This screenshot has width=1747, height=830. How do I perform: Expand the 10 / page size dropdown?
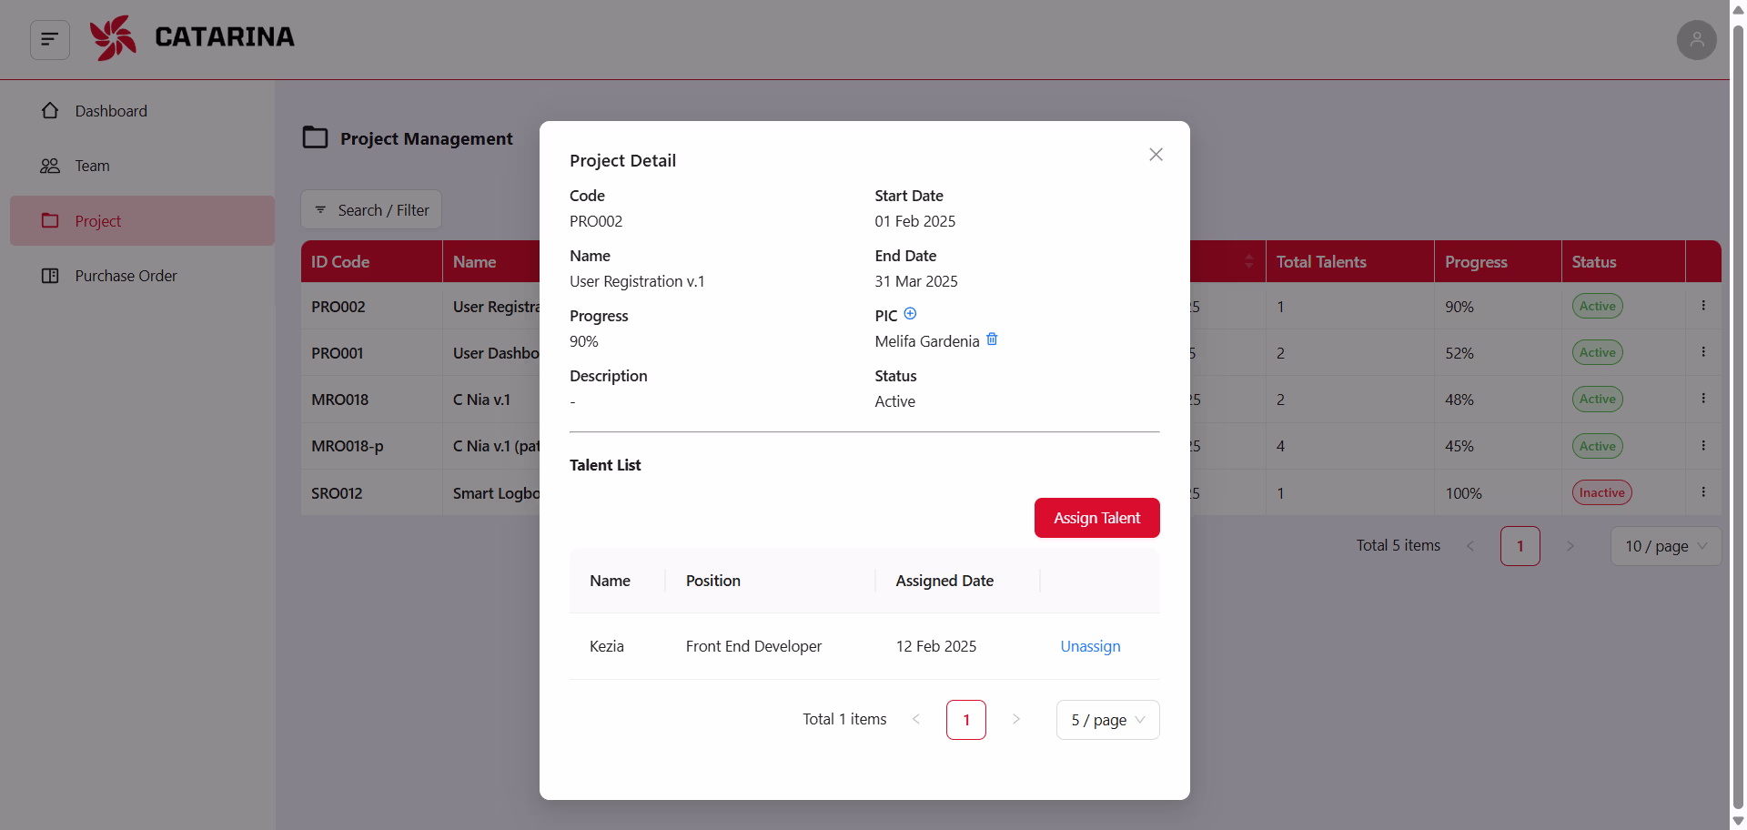point(1665,546)
